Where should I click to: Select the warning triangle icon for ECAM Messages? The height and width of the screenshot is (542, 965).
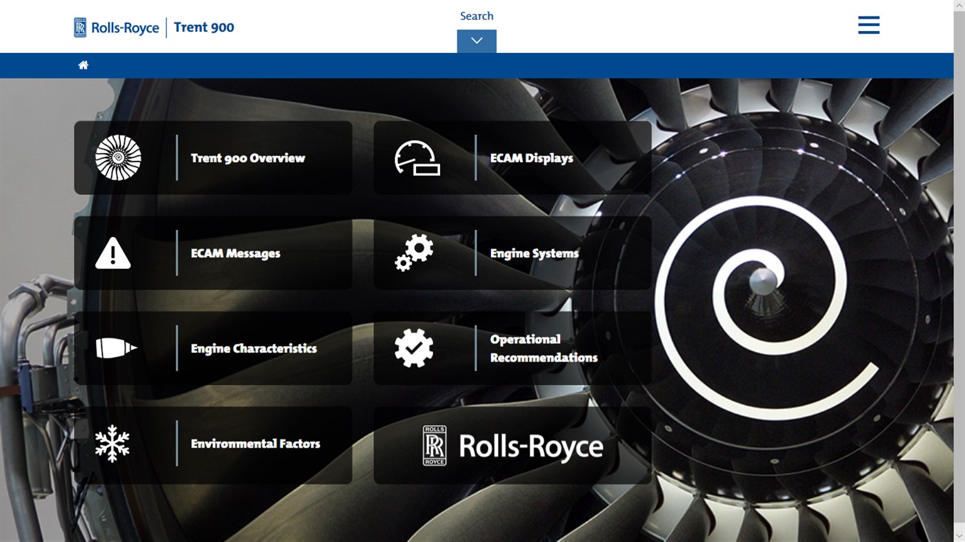[x=113, y=253]
